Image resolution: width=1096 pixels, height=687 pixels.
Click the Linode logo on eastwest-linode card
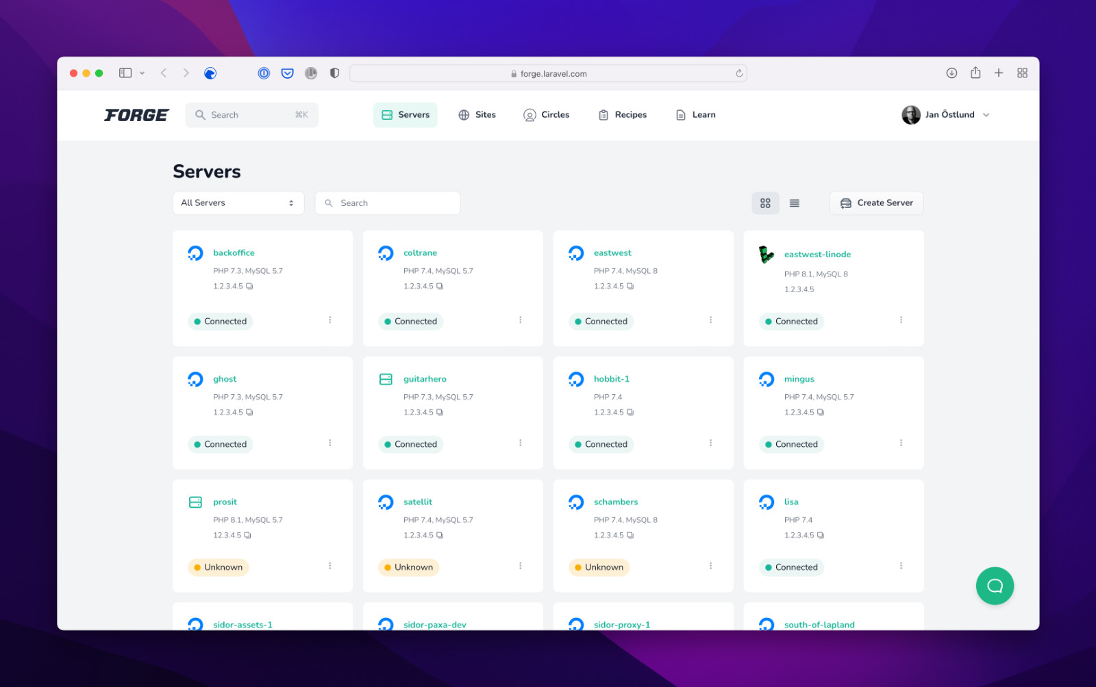pyautogui.click(x=767, y=253)
